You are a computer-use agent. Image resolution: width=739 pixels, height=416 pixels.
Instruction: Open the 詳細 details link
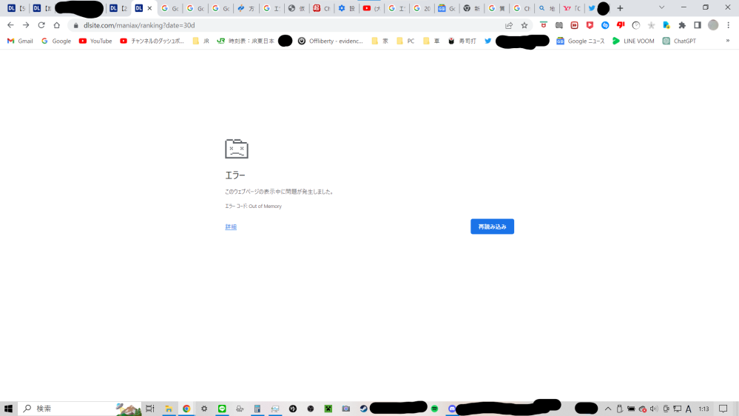click(x=231, y=227)
